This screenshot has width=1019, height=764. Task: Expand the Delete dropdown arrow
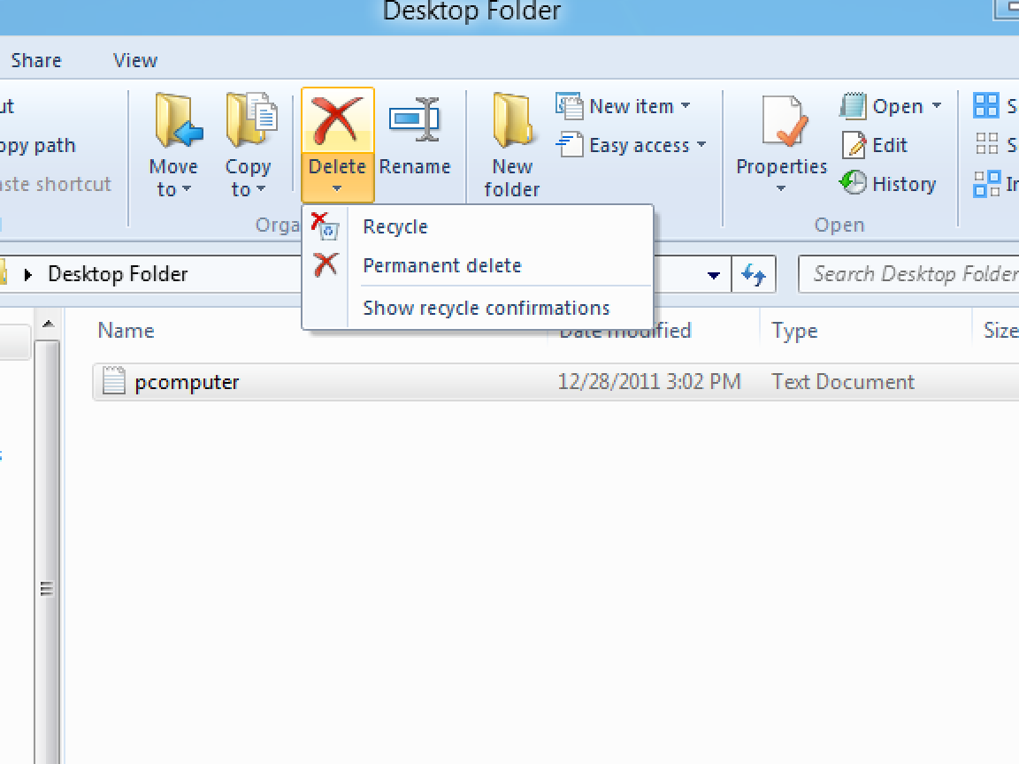point(337,189)
